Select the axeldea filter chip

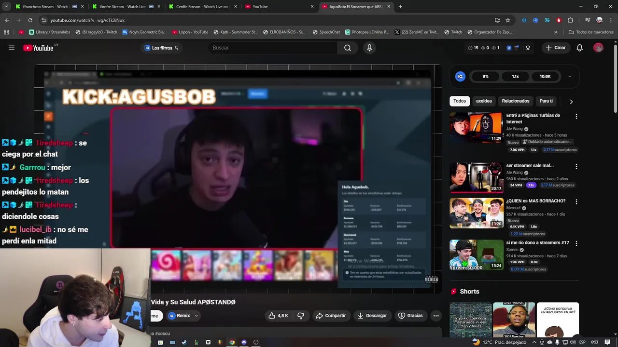click(x=484, y=101)
